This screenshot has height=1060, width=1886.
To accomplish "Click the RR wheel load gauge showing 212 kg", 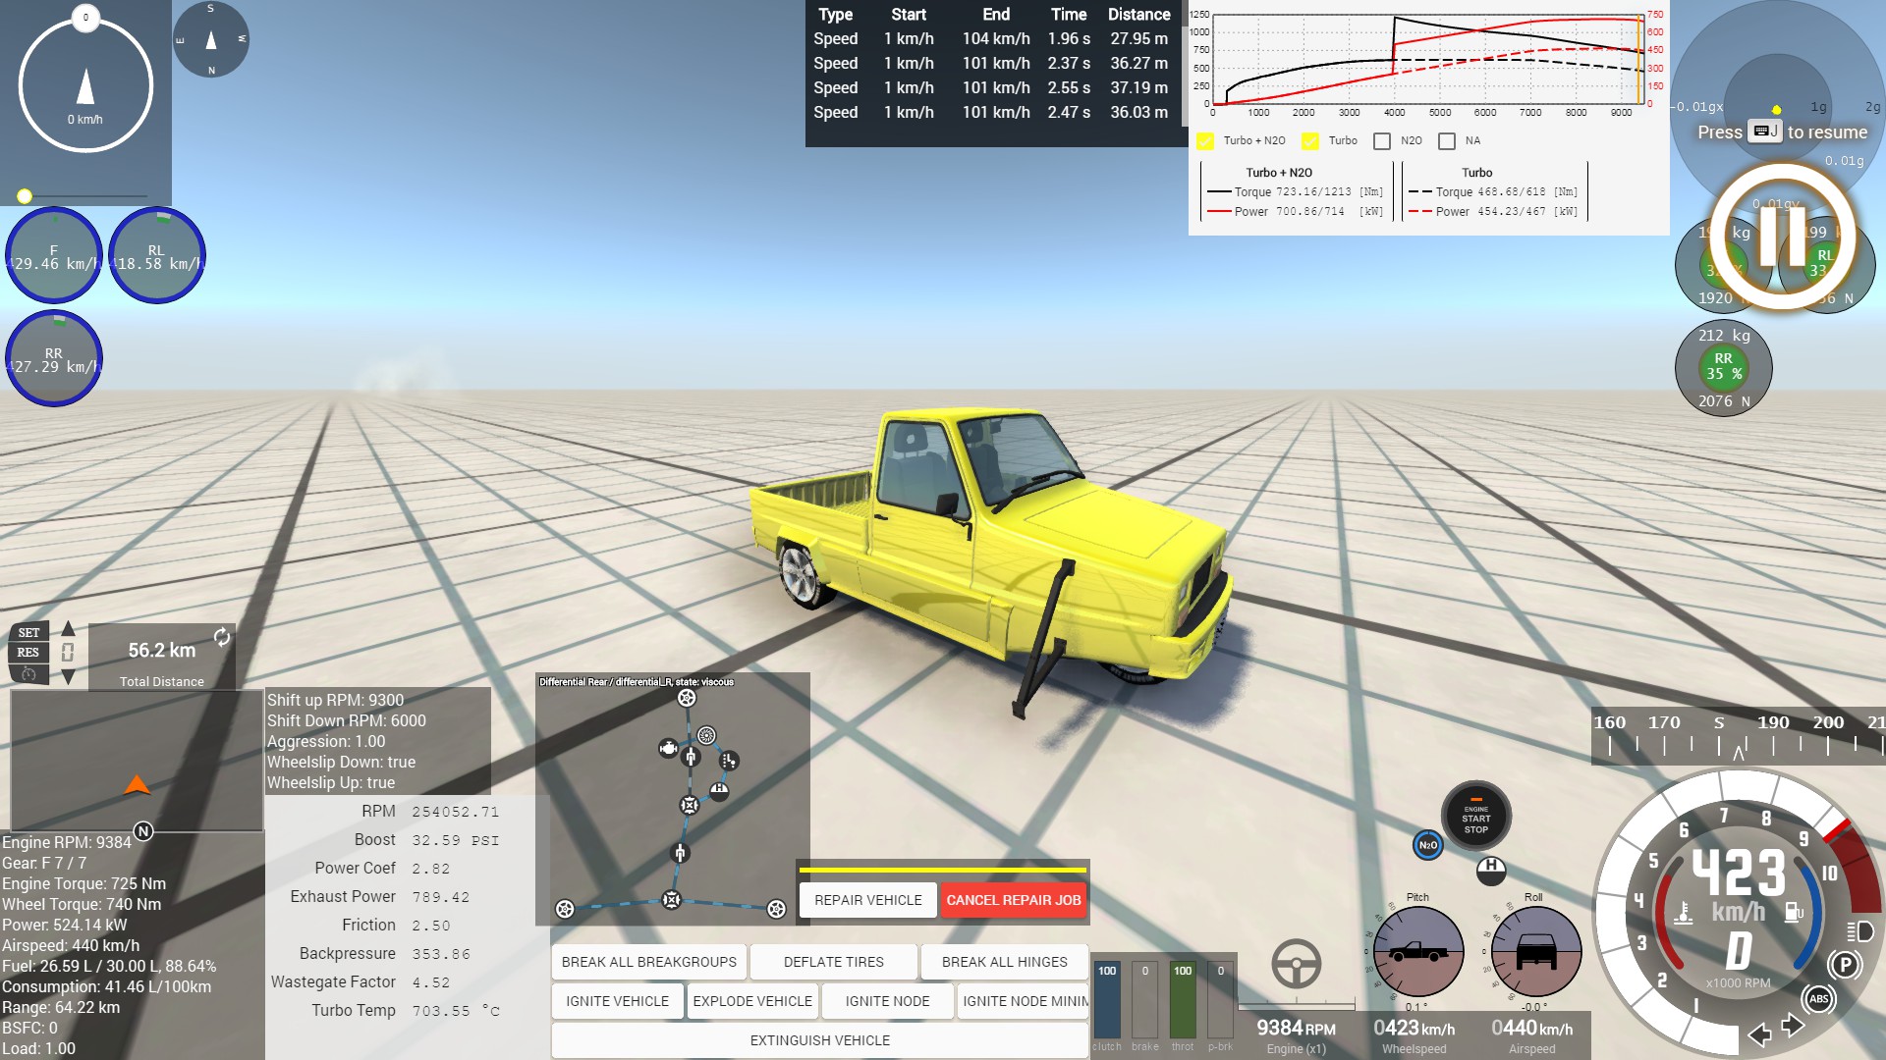I will click(x=1724, y=368).
